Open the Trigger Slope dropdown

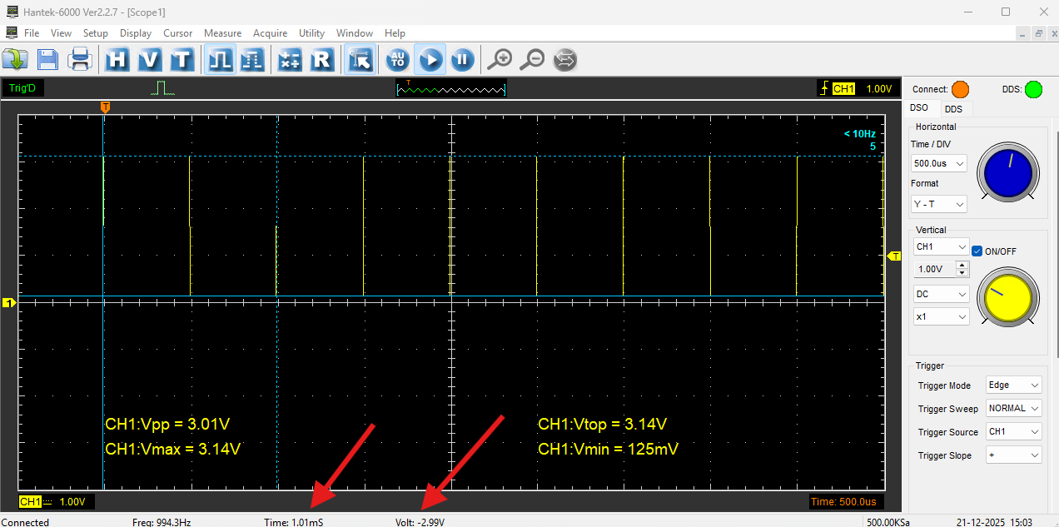tap(1013, 455)
